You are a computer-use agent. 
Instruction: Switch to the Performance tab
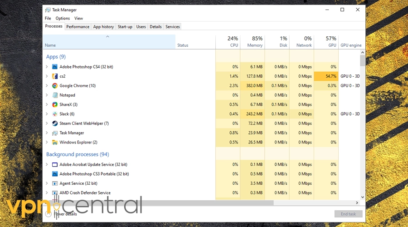78,27
